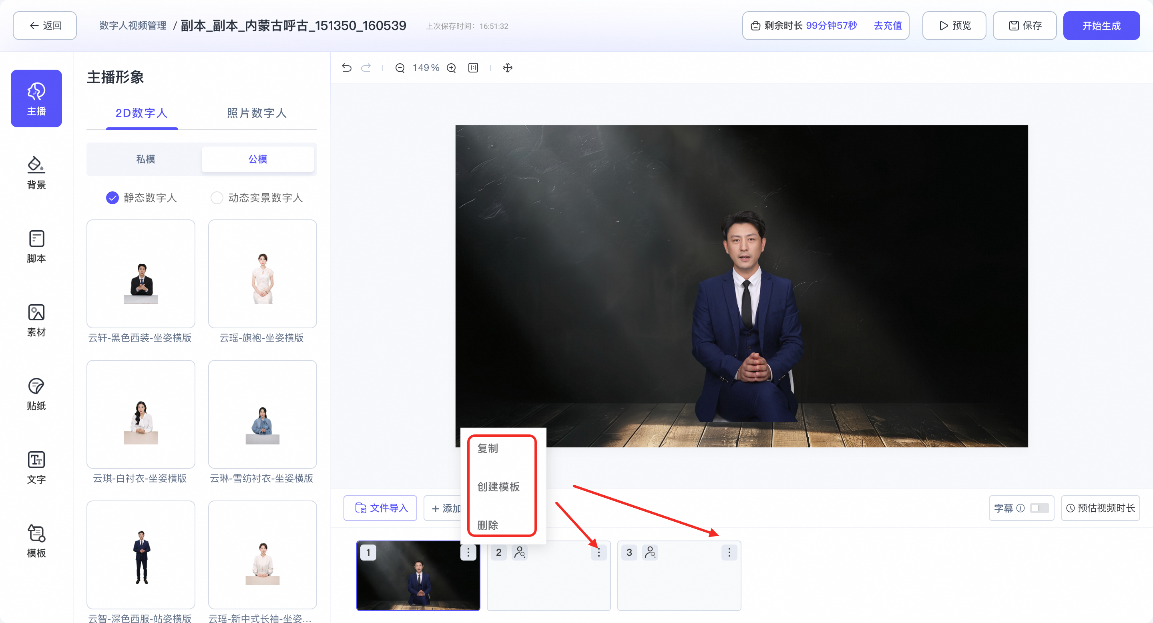Undo the last canvas action
Screen dimensions: 1153x623
[346, 68]
